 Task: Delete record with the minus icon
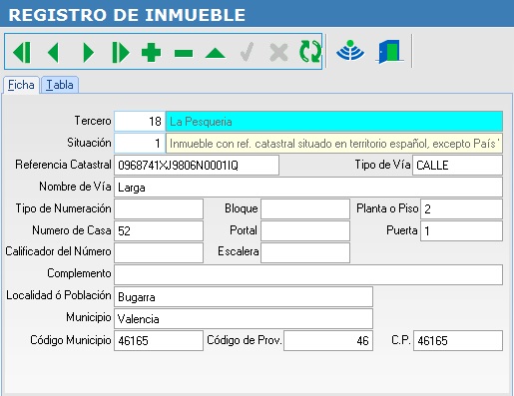point(184,53)
